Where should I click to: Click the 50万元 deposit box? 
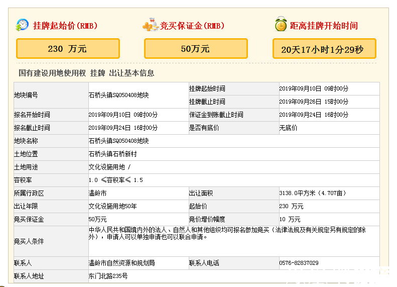[196, 48]
